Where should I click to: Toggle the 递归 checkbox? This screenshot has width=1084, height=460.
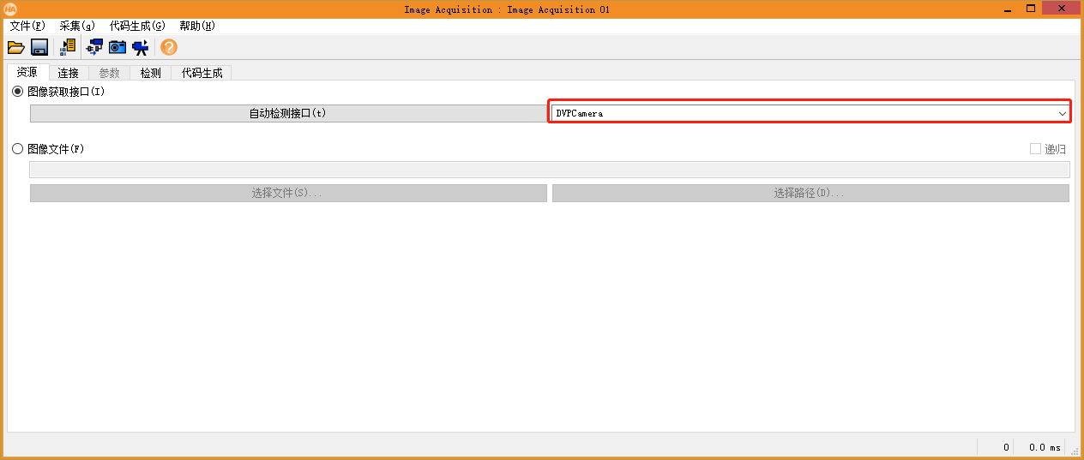1036,149
